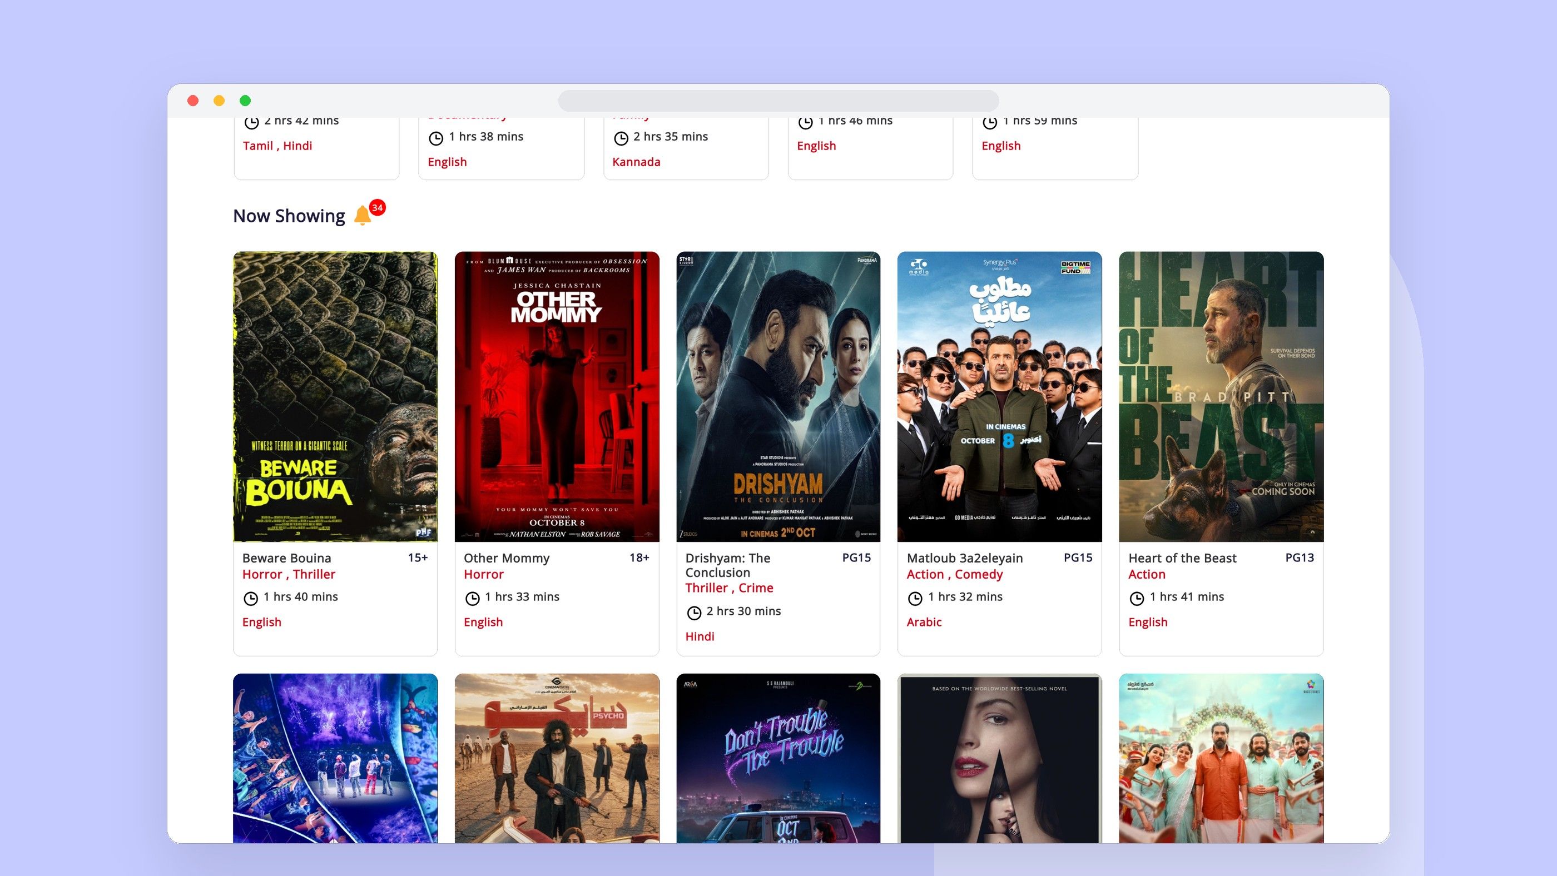Screen dimensions: 1557x876
Task: Click the Drishyam: The Conclusion title
Action: 728,565
